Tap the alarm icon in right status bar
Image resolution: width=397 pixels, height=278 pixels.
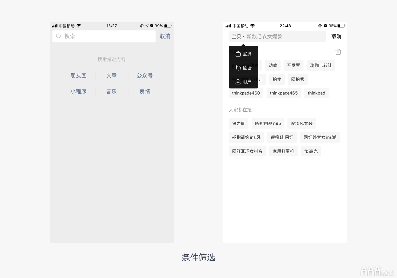coord(325,26)
